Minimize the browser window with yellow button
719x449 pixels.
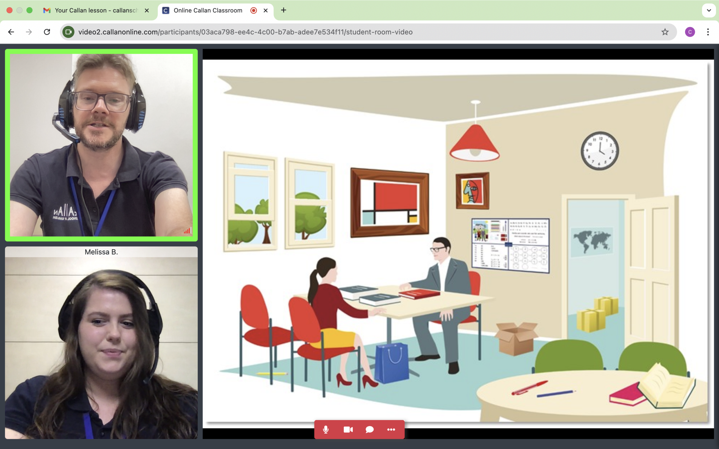pos(19,10)
